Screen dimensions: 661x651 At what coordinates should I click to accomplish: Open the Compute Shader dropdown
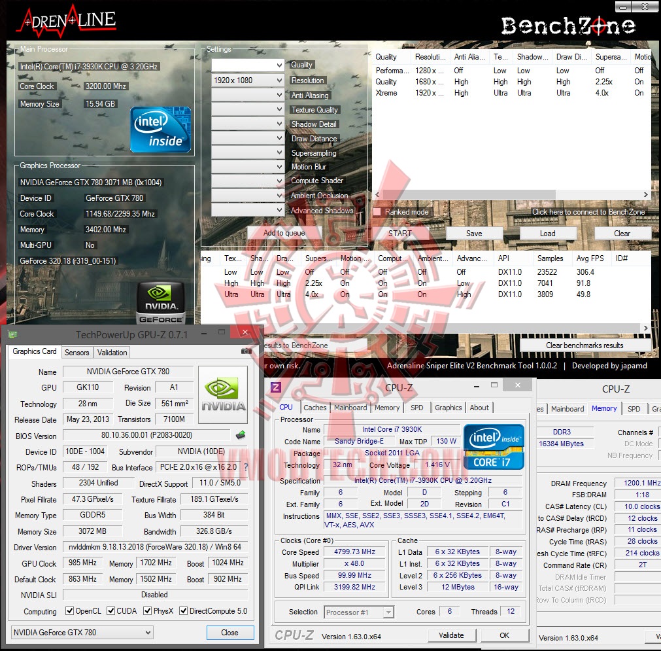point(248,181)
